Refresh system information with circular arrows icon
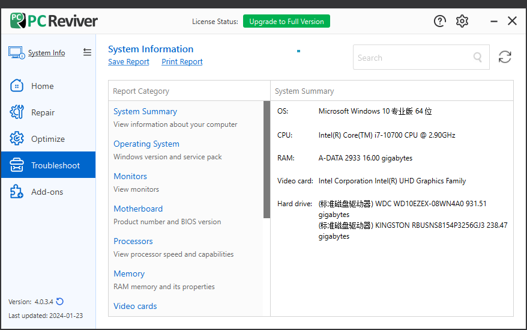This screenshot has height=330, width=527. [505, 57]
